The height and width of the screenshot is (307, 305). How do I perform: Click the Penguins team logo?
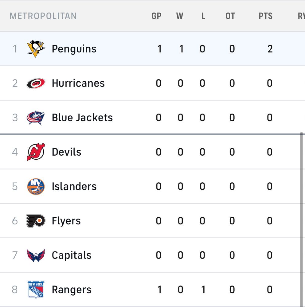coord(36,49)
